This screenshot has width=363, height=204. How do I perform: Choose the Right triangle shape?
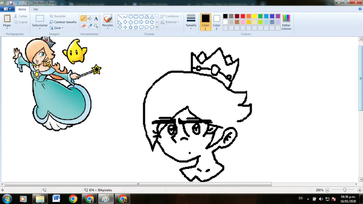(120, 22)
